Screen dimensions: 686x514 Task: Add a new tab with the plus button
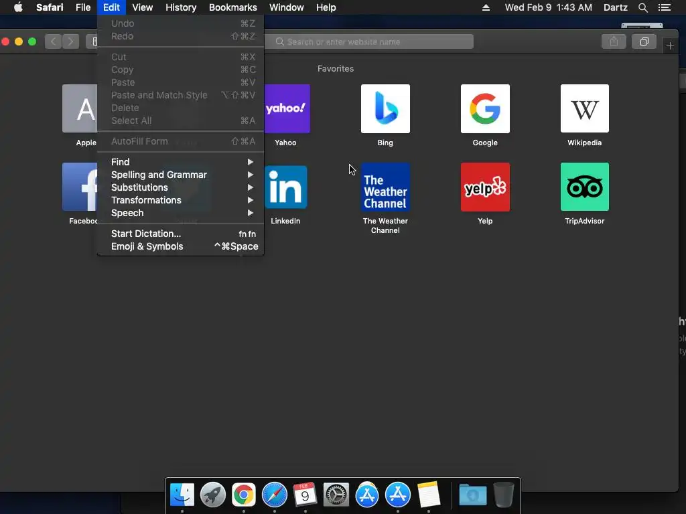(670, 46)
